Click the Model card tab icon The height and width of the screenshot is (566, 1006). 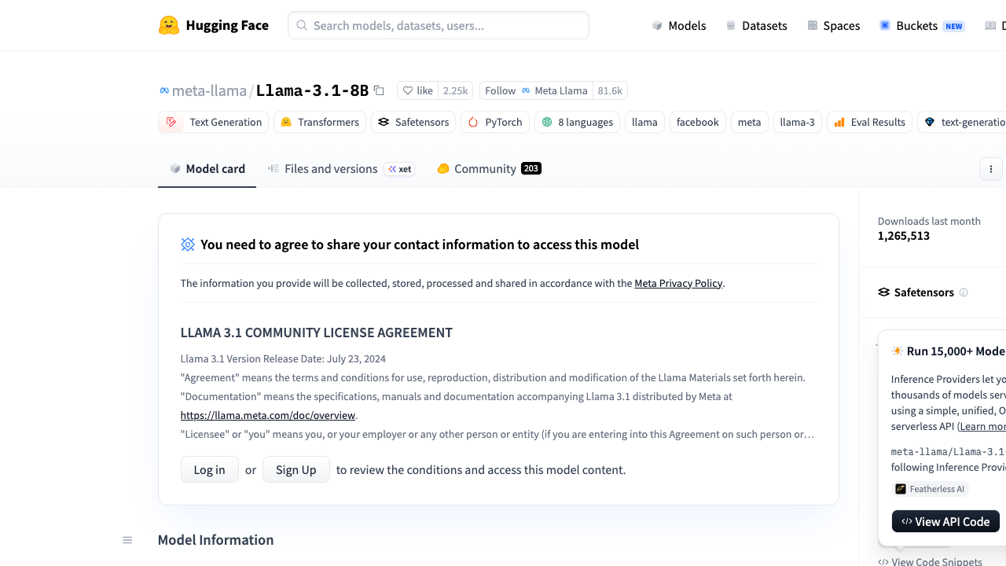pos(175,168)
